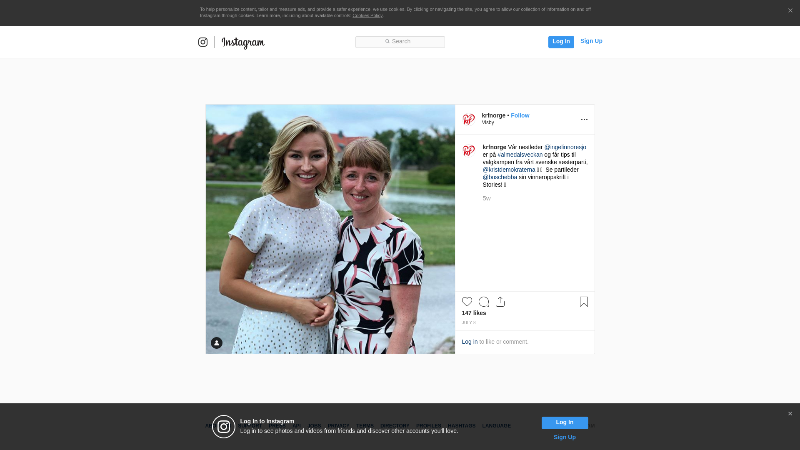Open @ingelinnoresjo mention
Screen dimensions: 800x450
coord(565,147)
